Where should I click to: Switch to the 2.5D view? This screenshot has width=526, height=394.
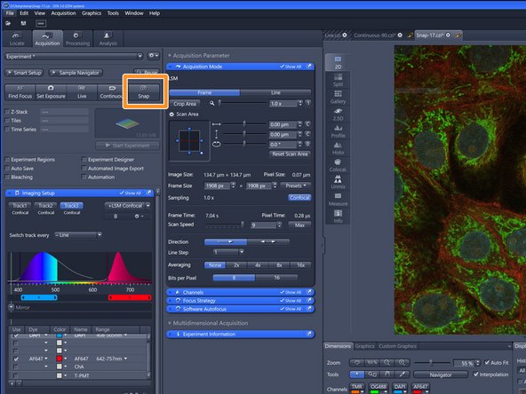tap(338, 114)
